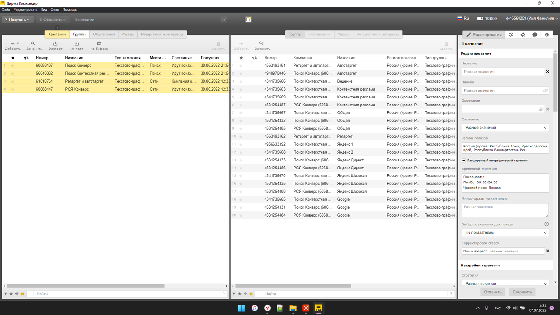Open the info tab icon in the edit panel
560x315 pixels.
tap(546, 35)
